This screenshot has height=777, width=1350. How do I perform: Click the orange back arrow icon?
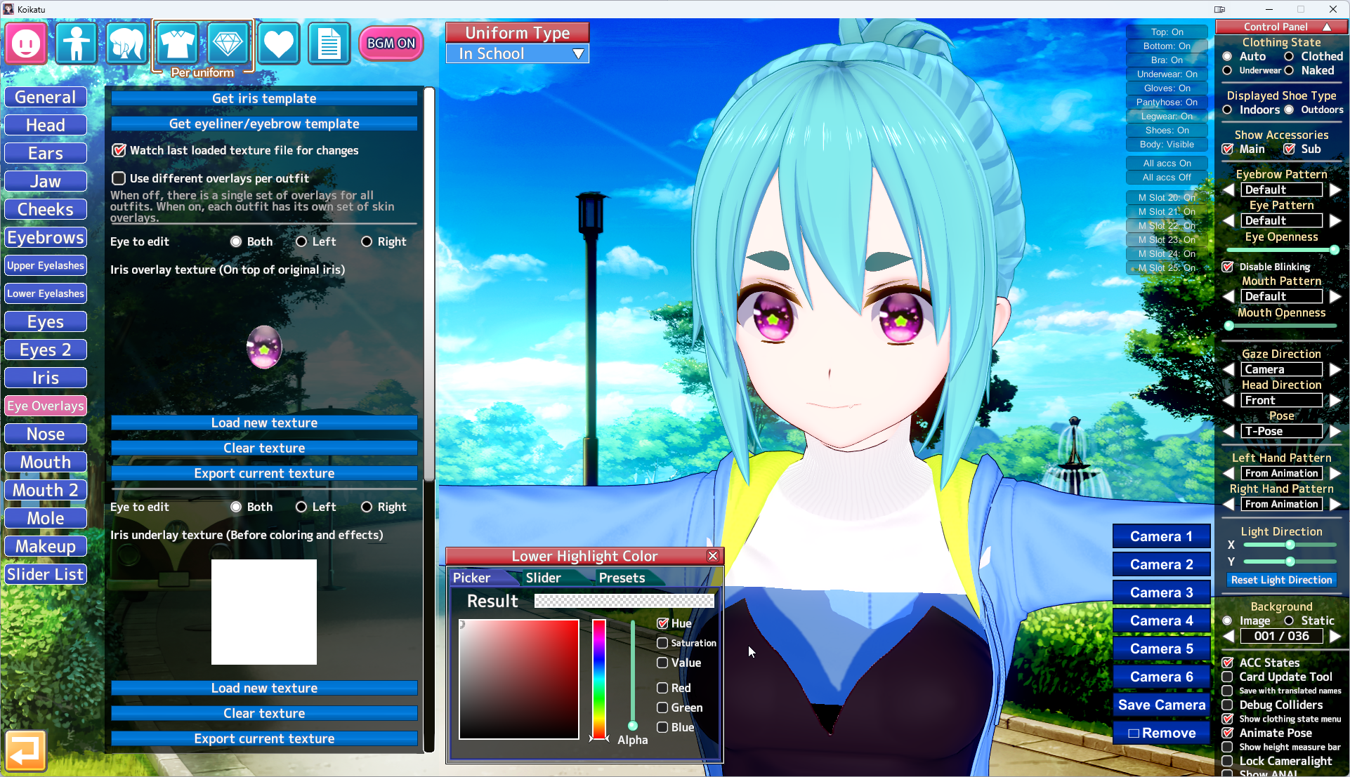[x=25, y=751]
